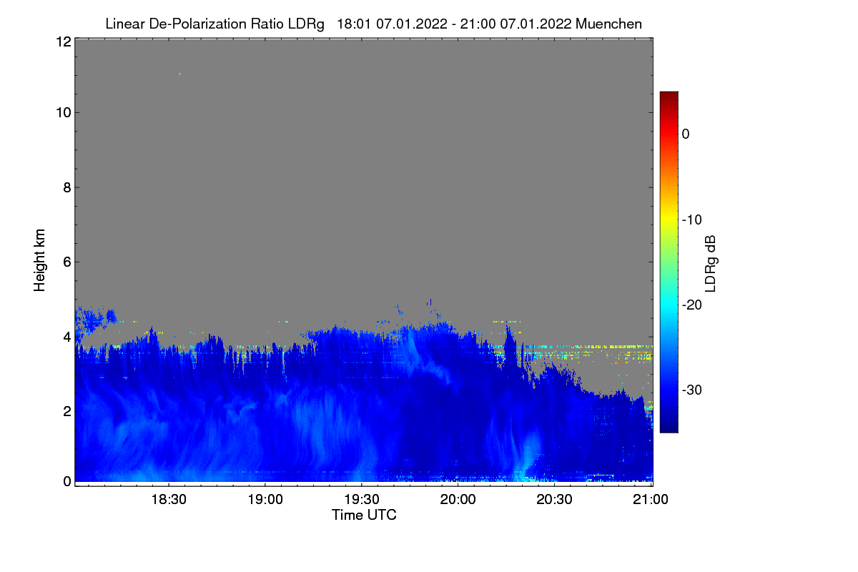Viewport: 858px width, 572px height.
Task: Click the '8' height tick label
Action: [66, 187]
